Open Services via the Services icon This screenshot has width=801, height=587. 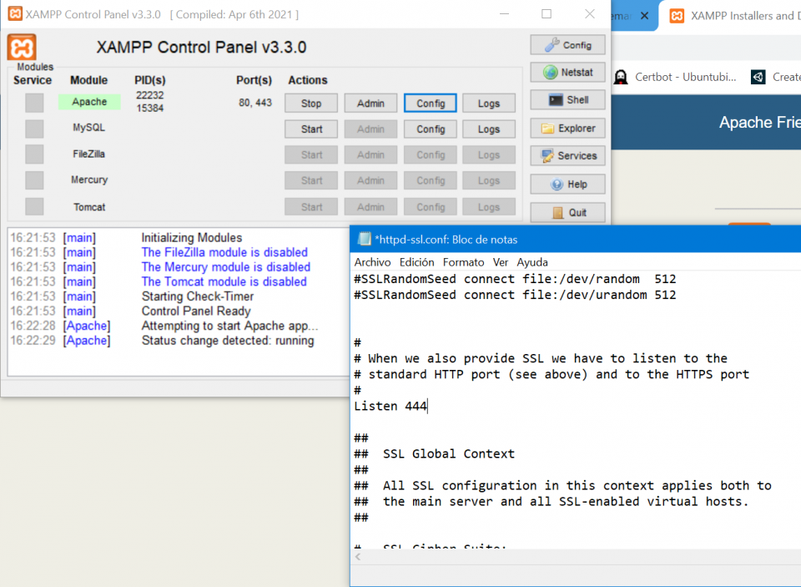[x=567, y=155]
